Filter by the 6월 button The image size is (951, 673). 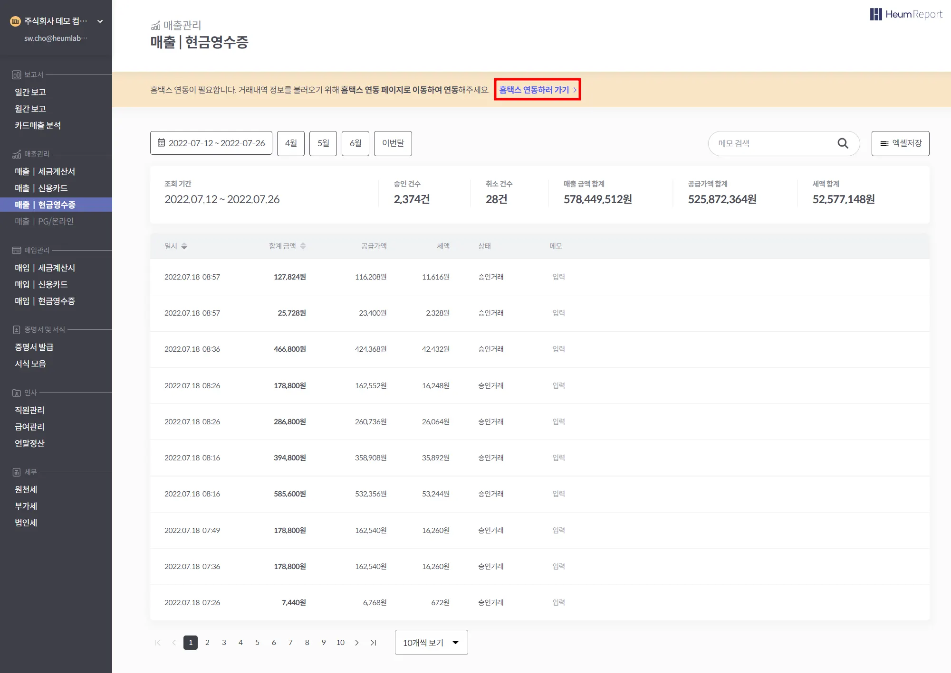[x=355, y=143]
